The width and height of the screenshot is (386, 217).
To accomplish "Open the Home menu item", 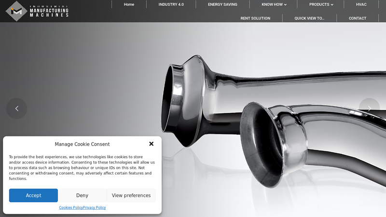I will click(129, 4).
